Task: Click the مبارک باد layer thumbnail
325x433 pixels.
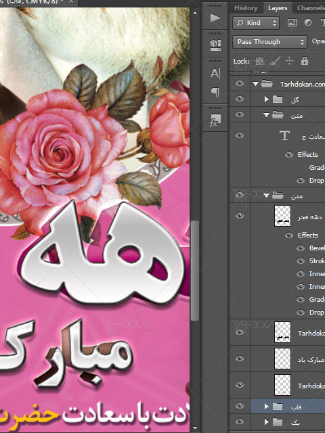Action: (x=282, y=359)
